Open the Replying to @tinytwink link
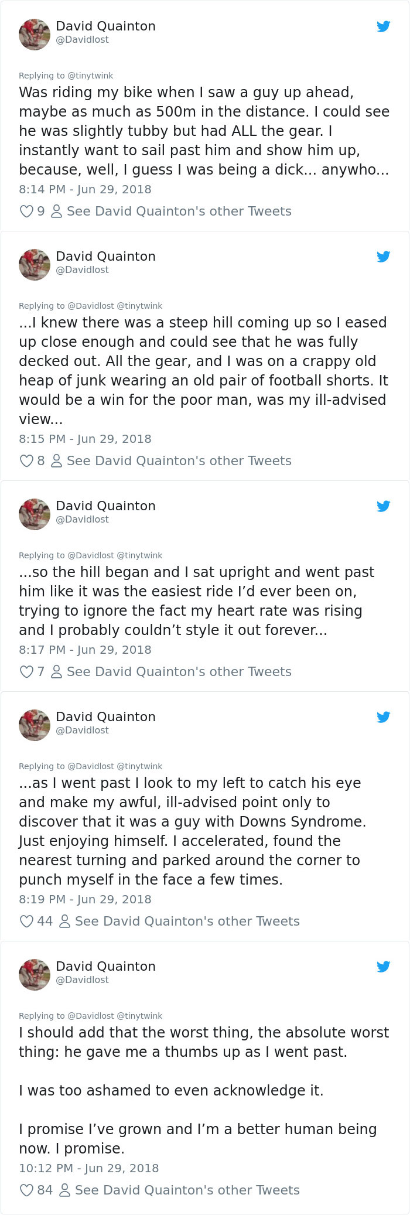The width and height of the screenshot is (410, 1215). (90, 75)
